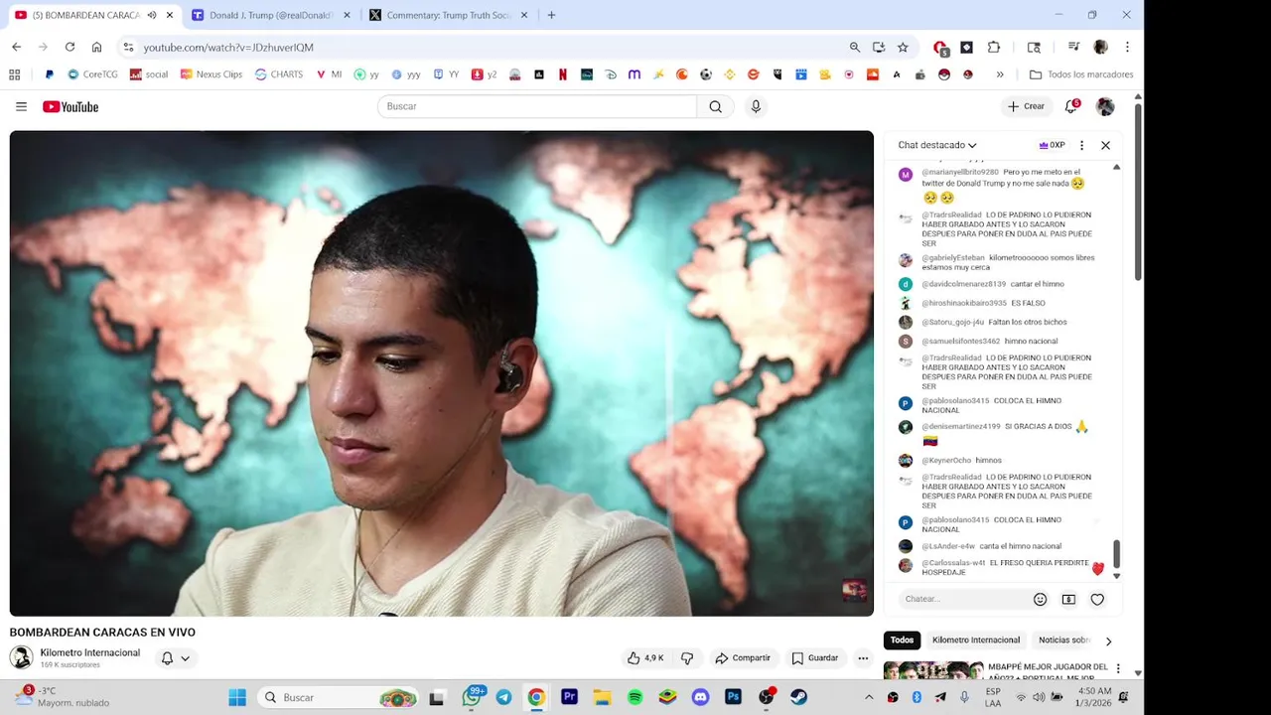
Task: Select the Todos filter chip
Action: [902, 641]
